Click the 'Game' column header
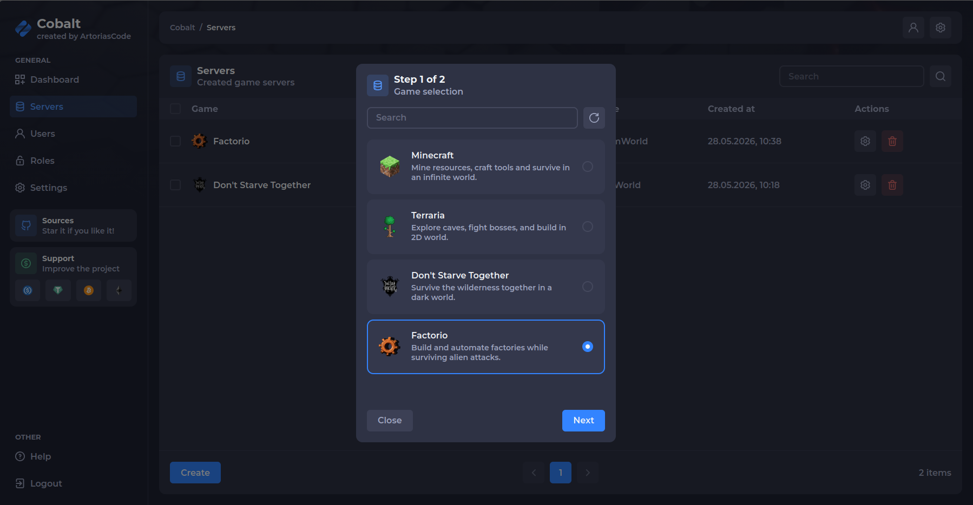The image size is (973, 505). [x=205, y=109]
